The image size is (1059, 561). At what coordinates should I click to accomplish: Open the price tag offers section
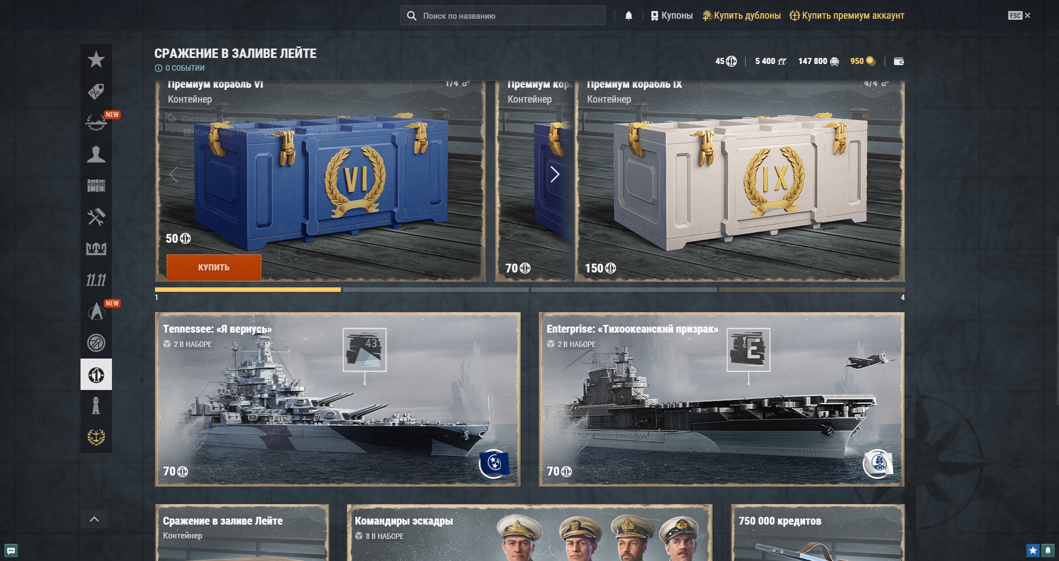(96, 91)
